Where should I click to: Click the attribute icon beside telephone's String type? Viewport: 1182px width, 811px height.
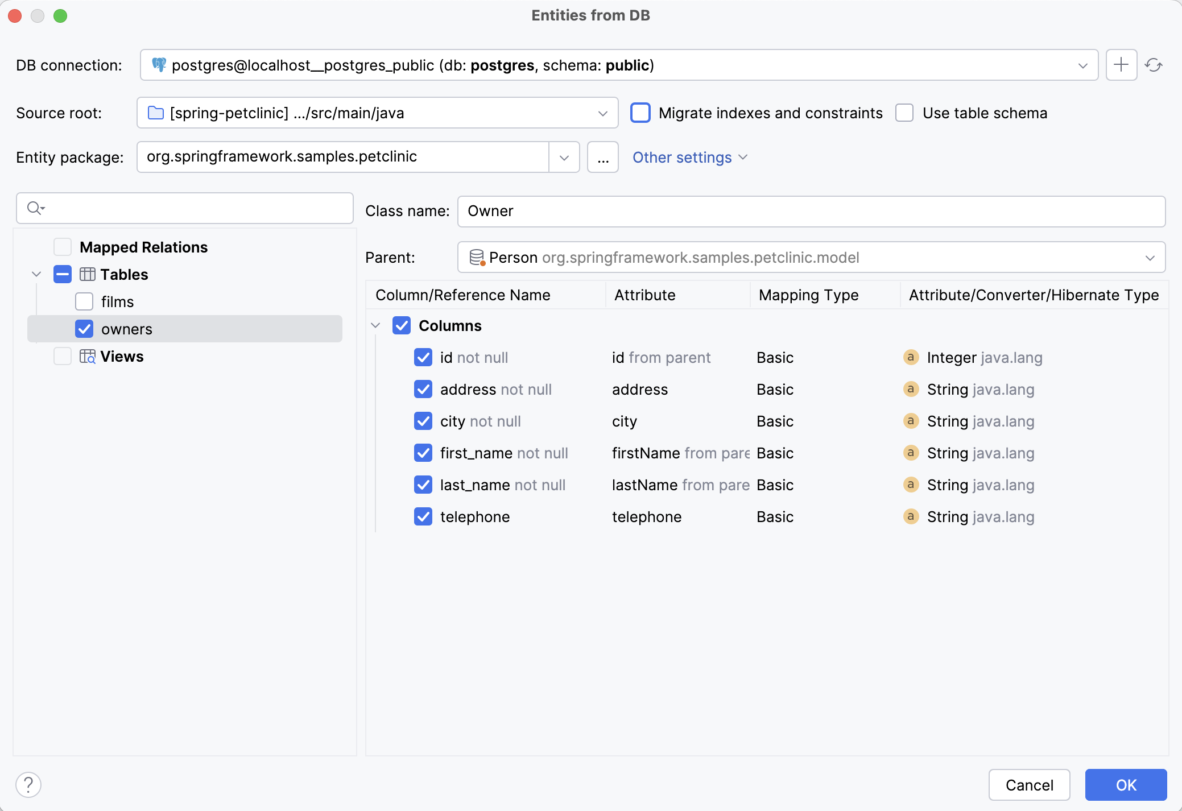(x=911, y=516)
